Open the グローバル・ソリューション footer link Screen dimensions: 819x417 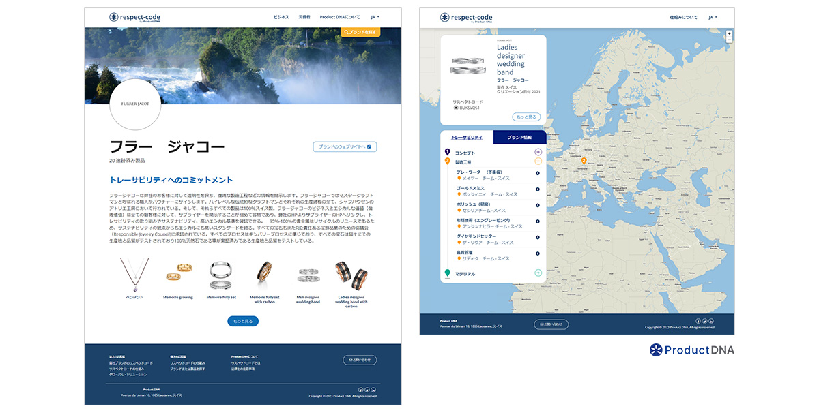pyautogui.click(x=128, y=375)
